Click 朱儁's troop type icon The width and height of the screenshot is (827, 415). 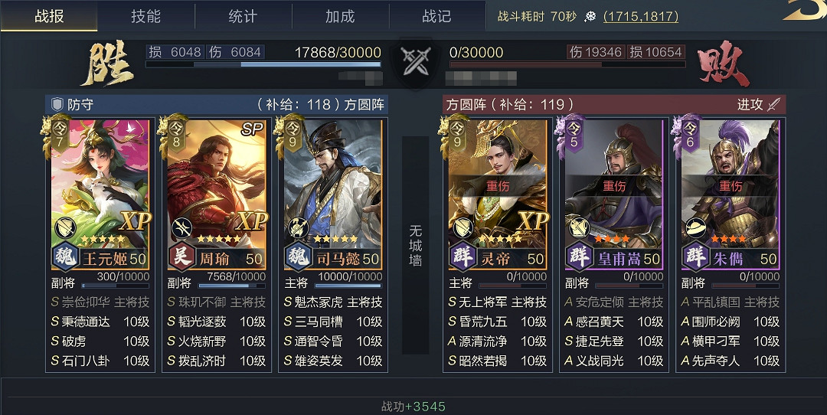pos(696,228)
